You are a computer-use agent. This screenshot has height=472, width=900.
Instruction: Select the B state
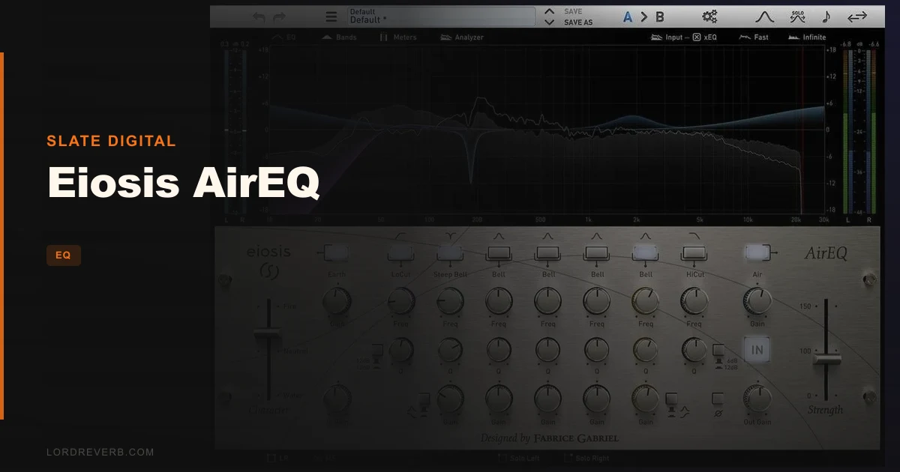660,16
